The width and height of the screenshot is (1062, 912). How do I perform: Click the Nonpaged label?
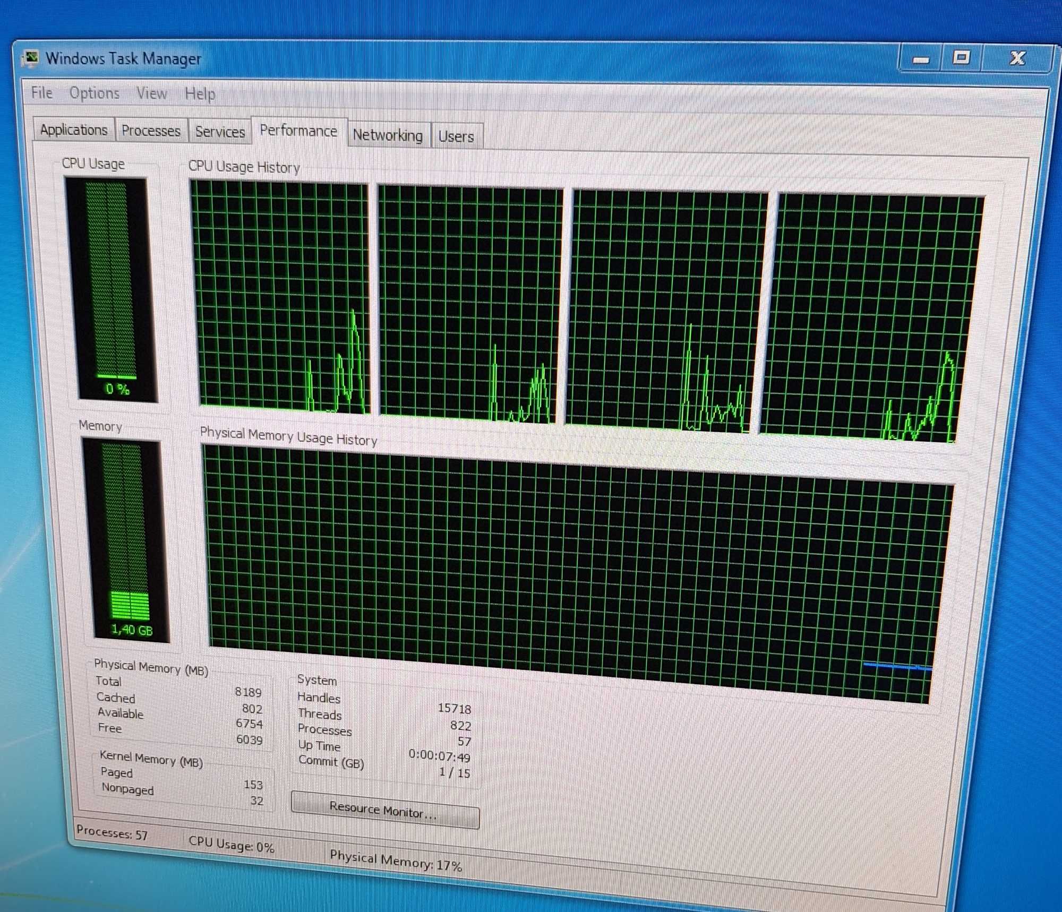pyautogui.click(x=127, y=788)
